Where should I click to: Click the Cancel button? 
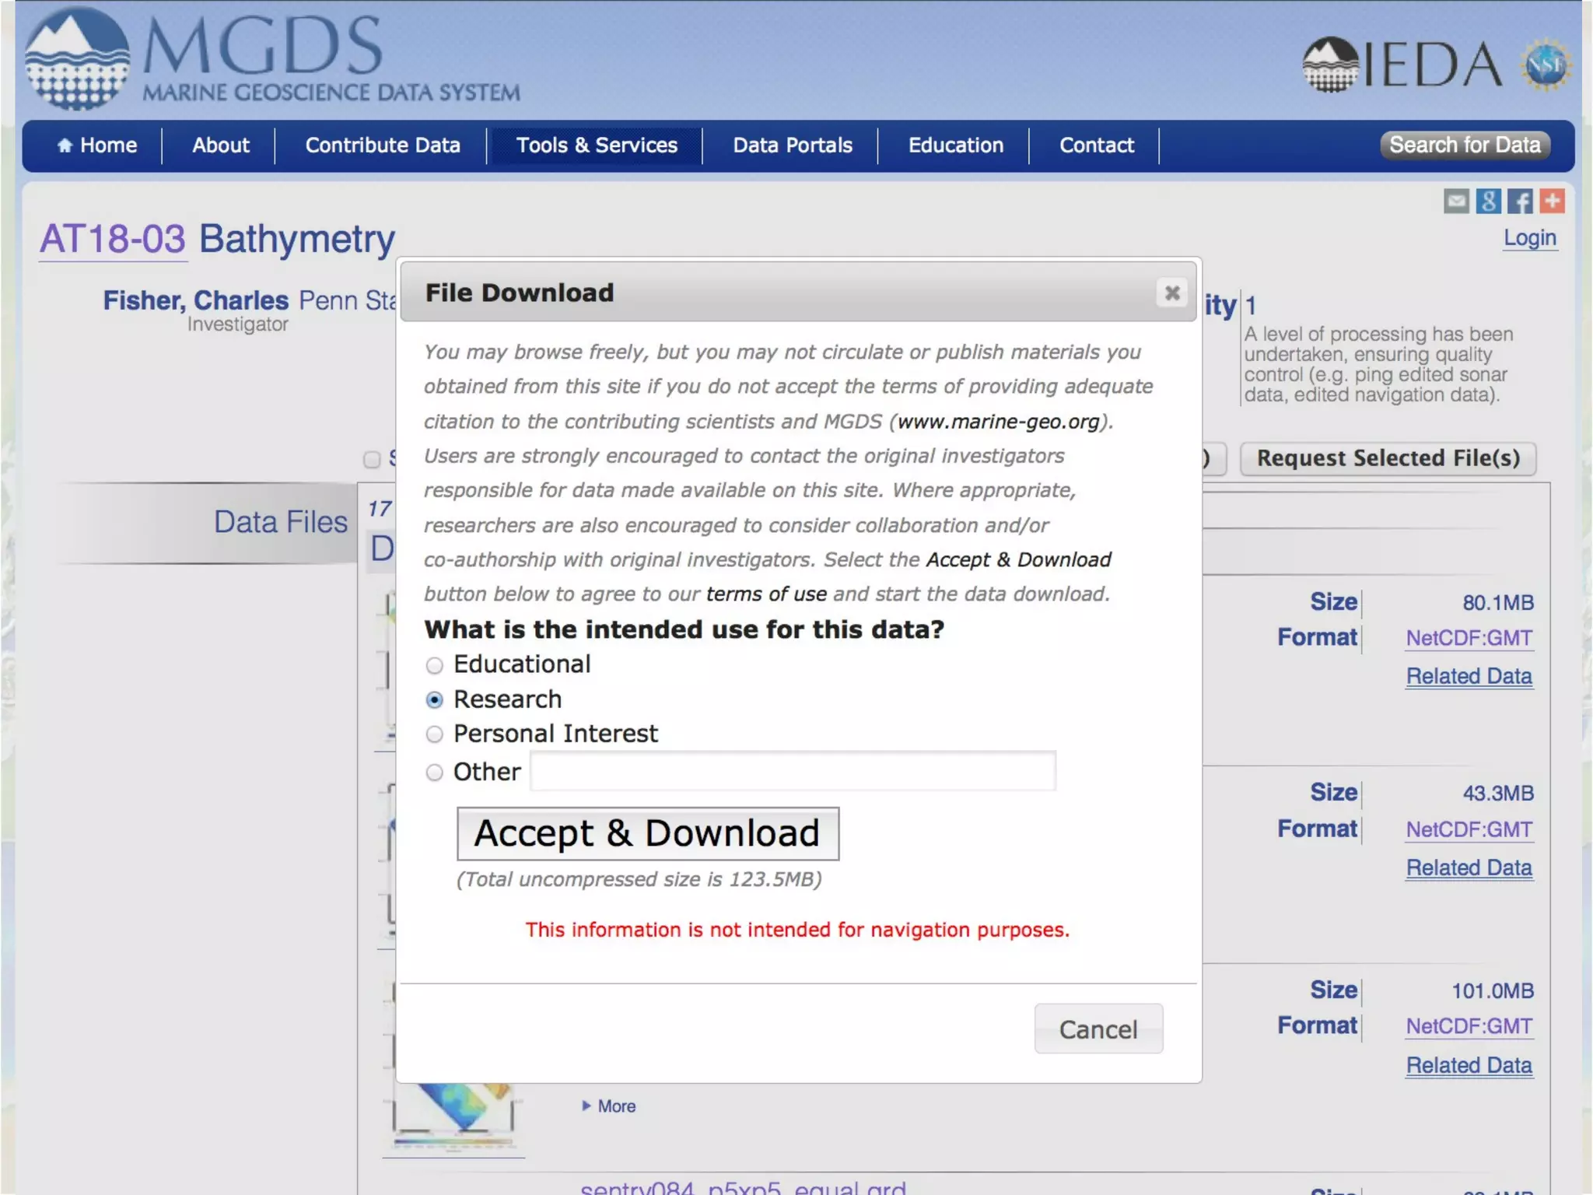(x=1098, y=1029)
